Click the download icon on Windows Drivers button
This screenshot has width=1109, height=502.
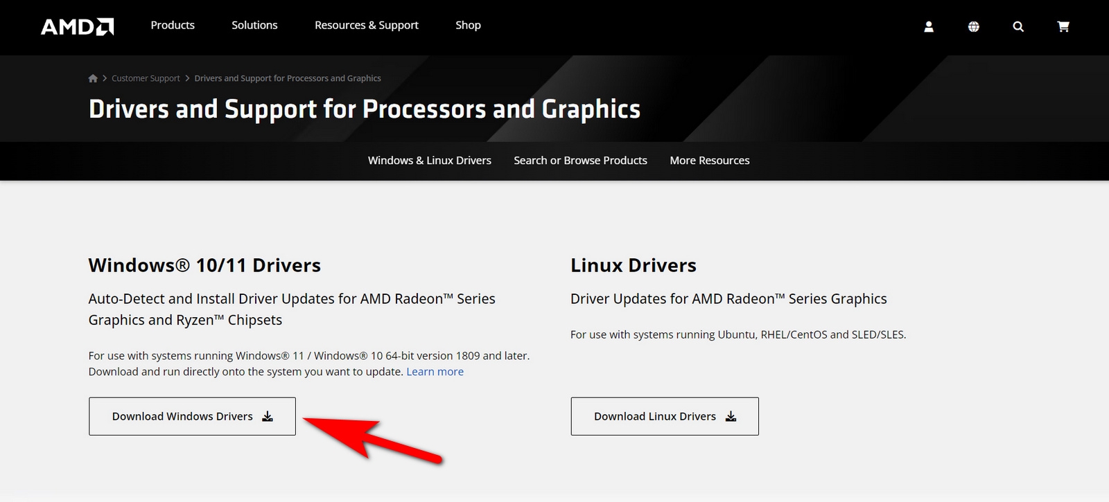coord(267,416)
